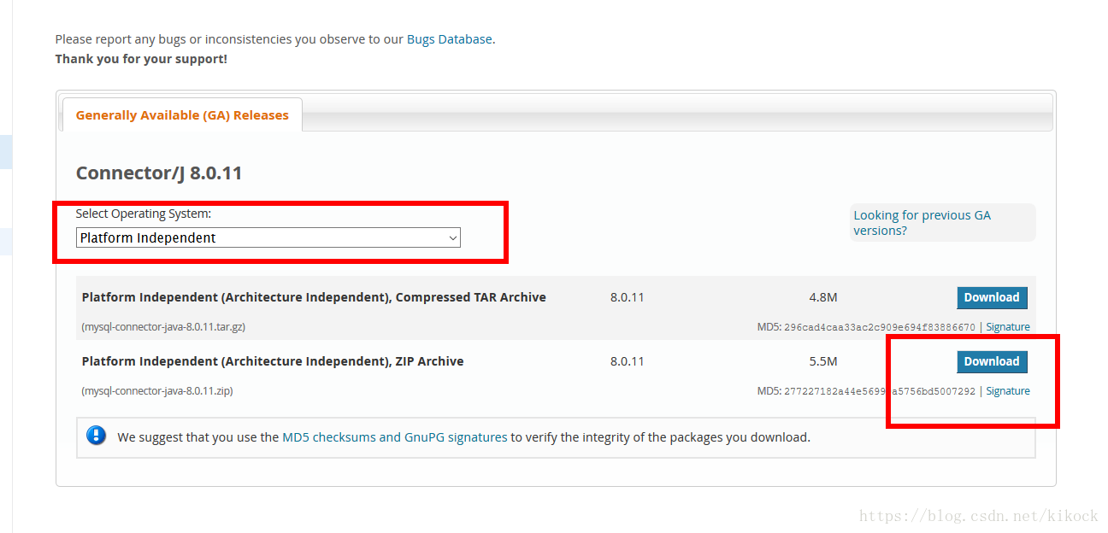Click version 8.0.11 in ZIP row
This screenshot has width=1108, height=533.
(x=627, y=361)
